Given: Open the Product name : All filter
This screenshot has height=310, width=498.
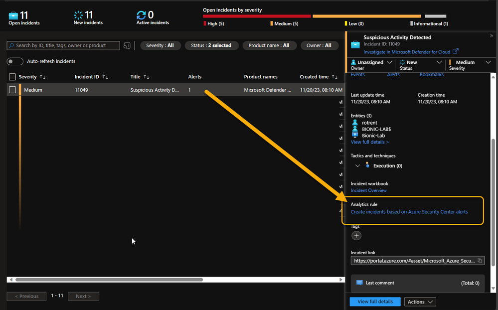Looking at the screenshot, I should pyautogui.click(x=269, y=45).
